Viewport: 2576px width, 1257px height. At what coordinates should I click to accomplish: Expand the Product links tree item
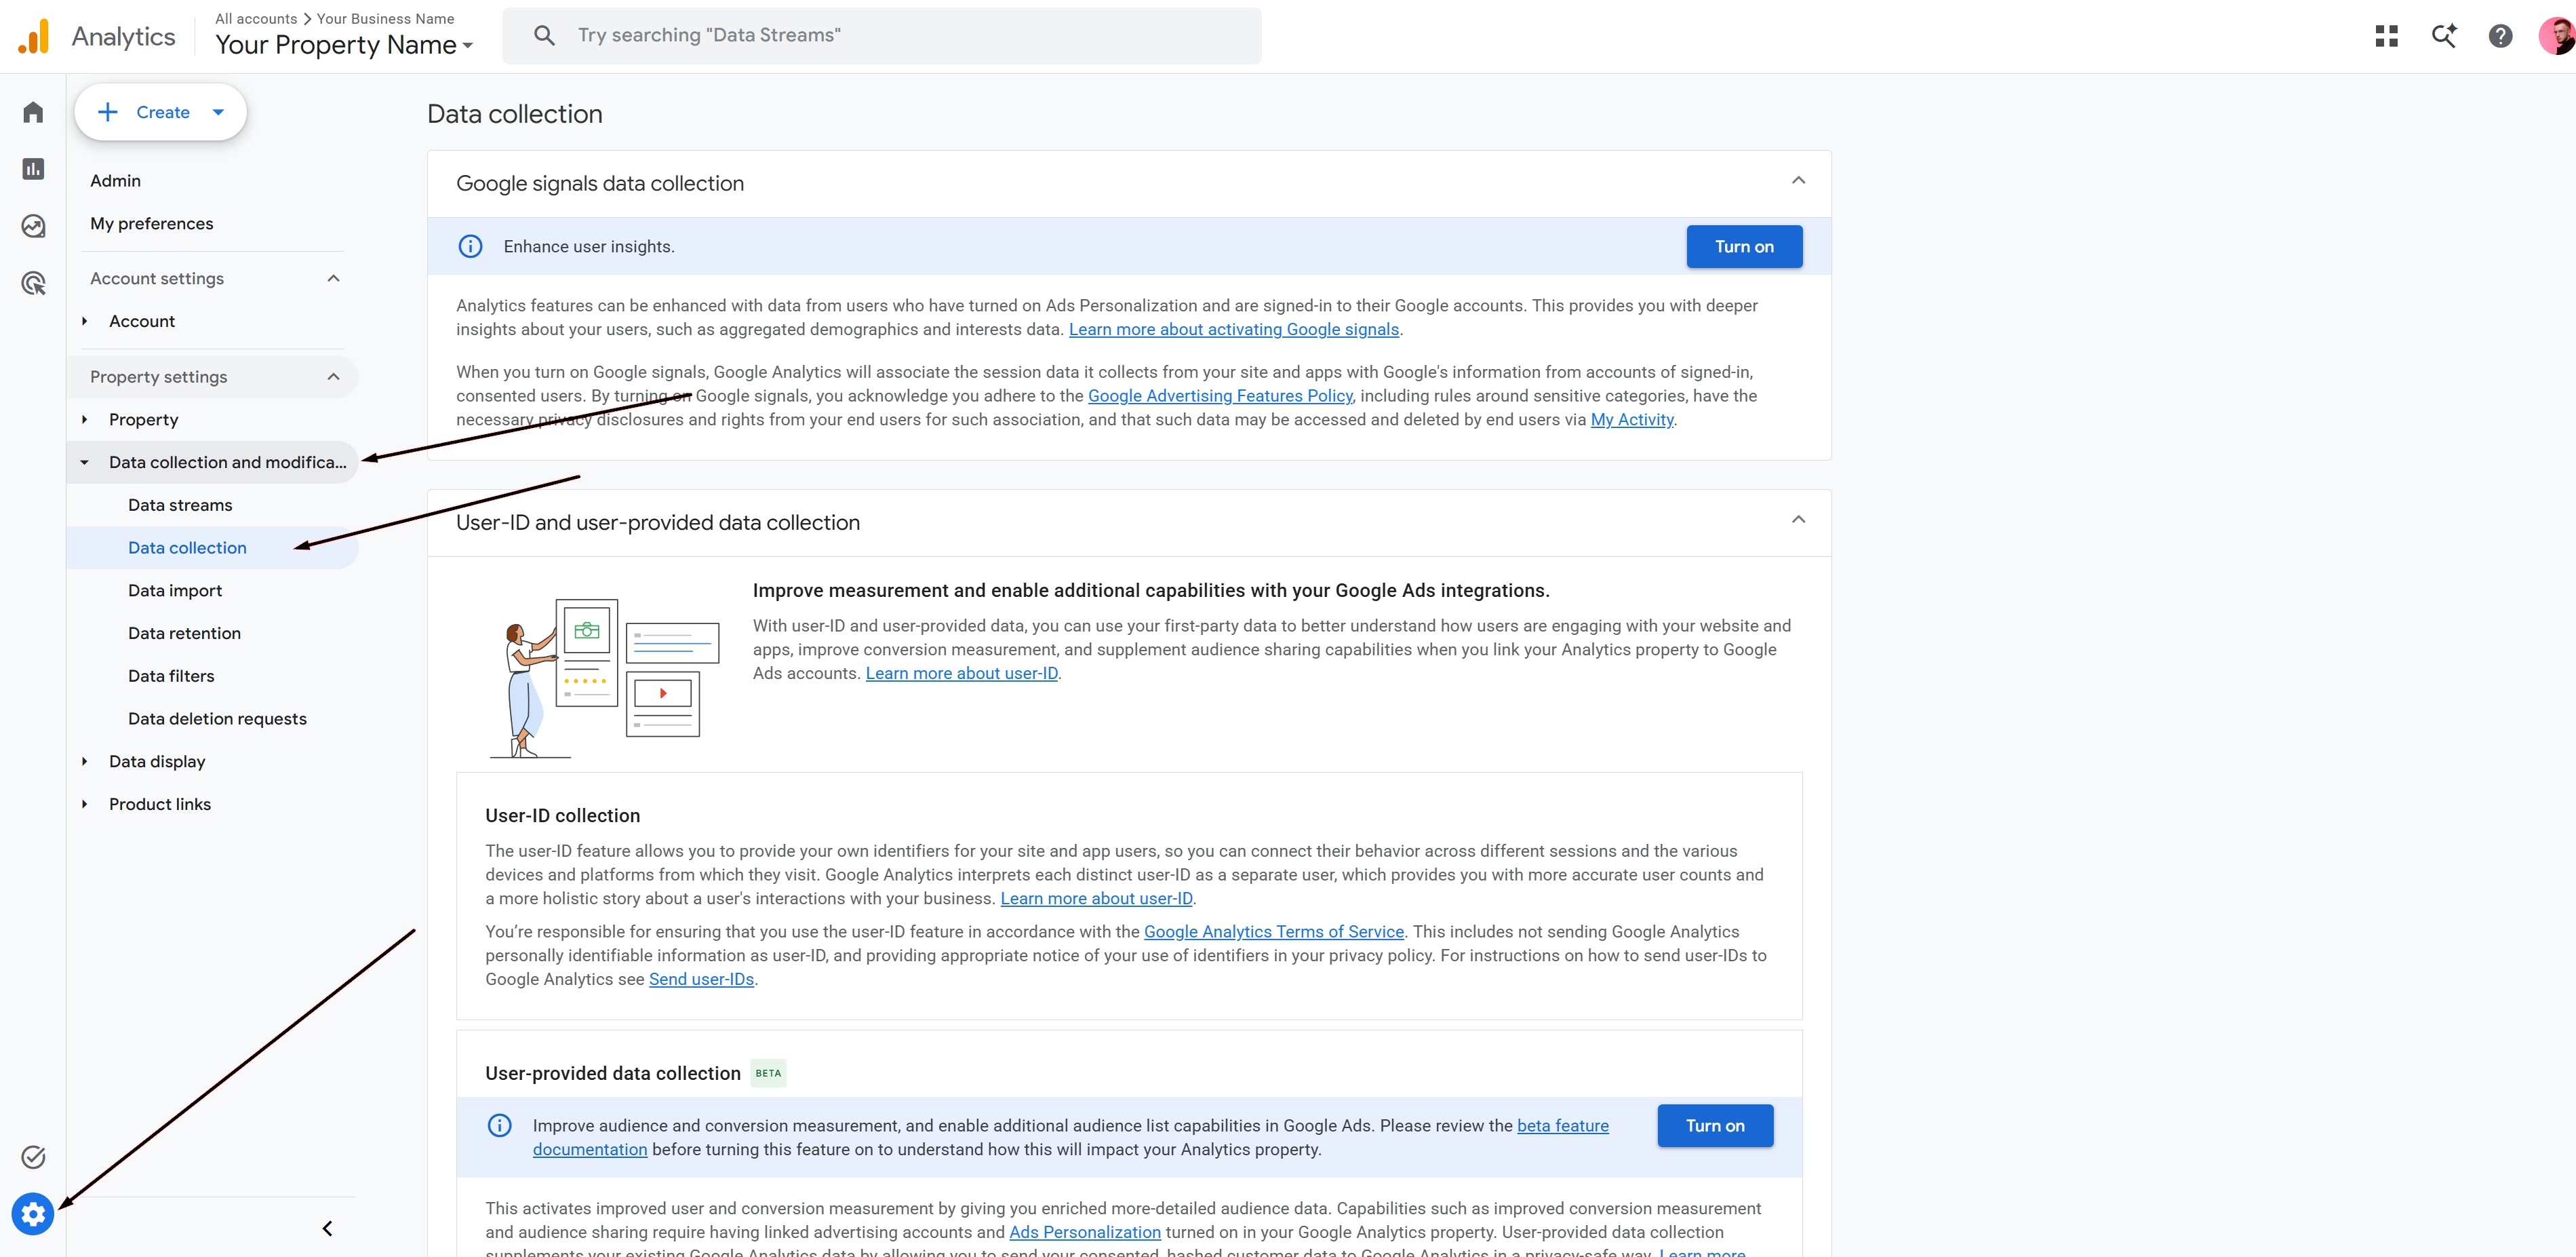coord(85,804)
